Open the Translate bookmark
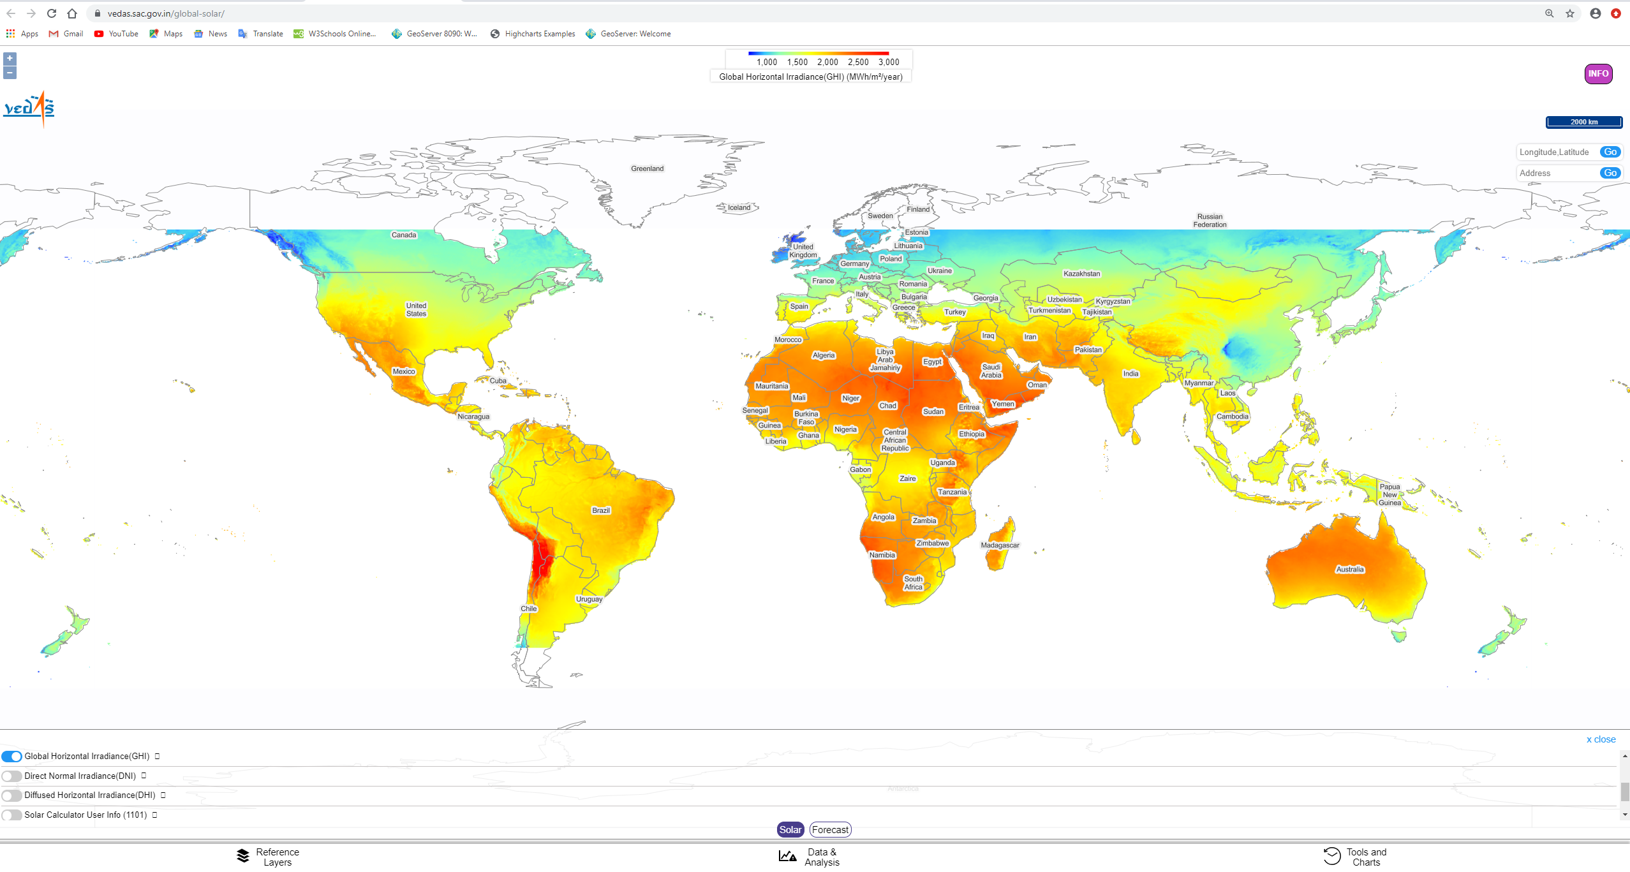Image resolution: width=1630 pixels, height=872 pixels. coord(260,34)
